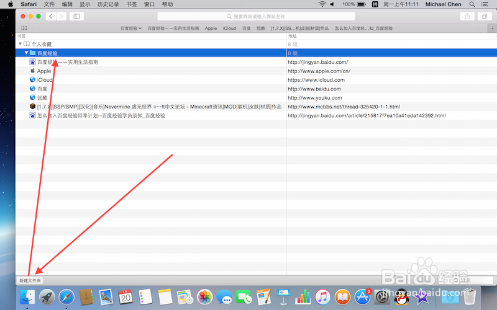This screenshot has width=497, height=310.
Task: Select 怎么加入百度经验回享计划 bookmark row
Action: (x=256, y=115)
